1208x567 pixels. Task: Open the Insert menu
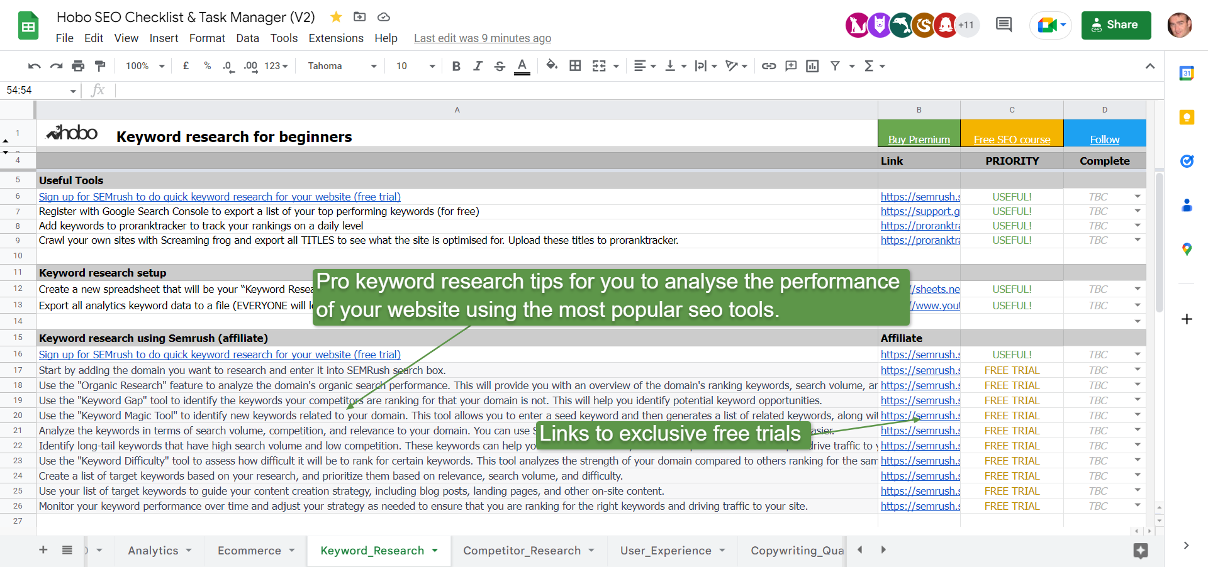point(164,38)
